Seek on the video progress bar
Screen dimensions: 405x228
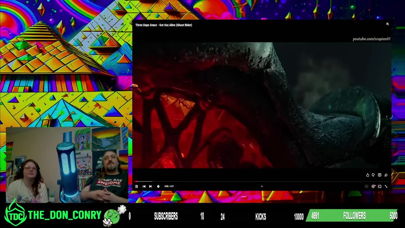pos(262,181)
